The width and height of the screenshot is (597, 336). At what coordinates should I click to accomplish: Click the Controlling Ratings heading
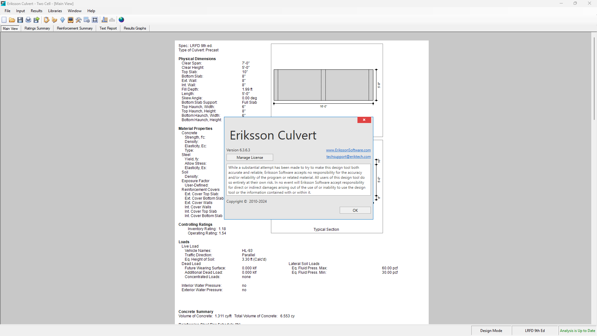(x=195, y=225)
